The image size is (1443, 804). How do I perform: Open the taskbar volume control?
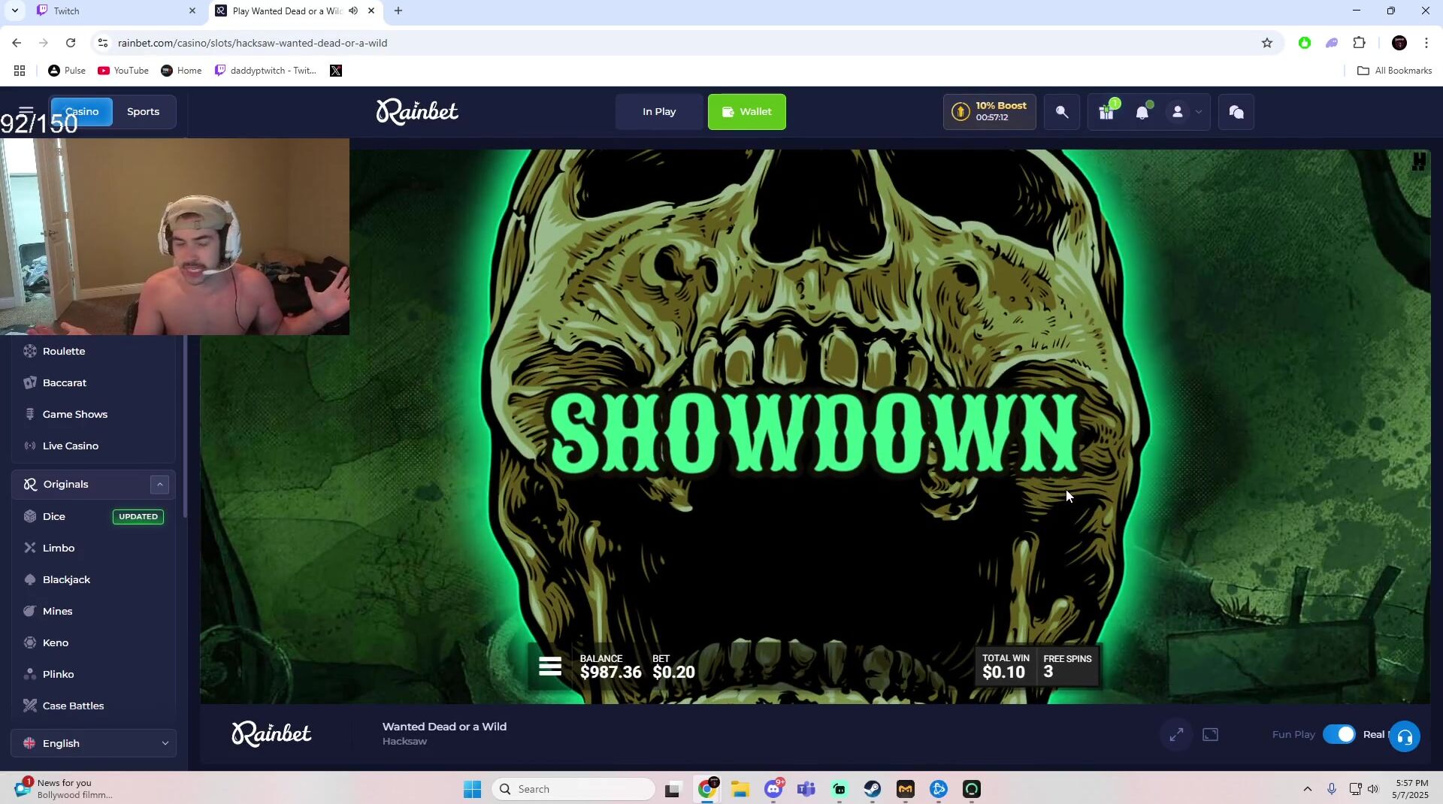point(1373,789)
